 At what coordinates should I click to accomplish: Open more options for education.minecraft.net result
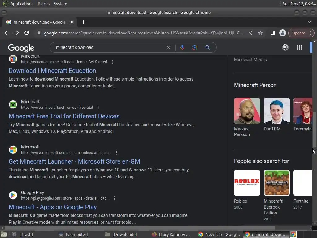tap(112, 62)
